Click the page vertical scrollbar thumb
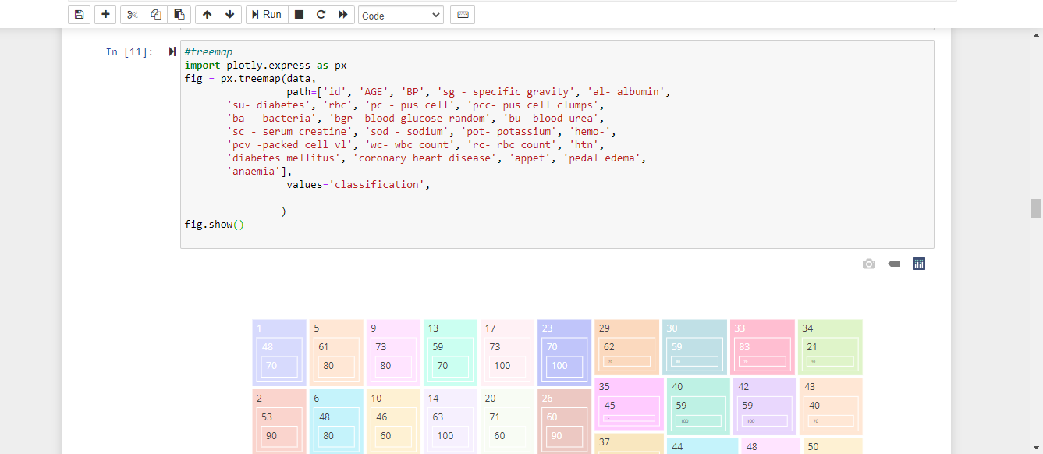This screenshot has height=454, width=1043. pos(1036,208)
